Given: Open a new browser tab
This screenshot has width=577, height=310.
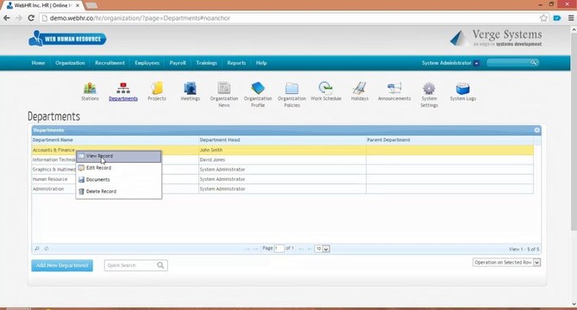Looking at the screenshot, I should pos(91,5).
